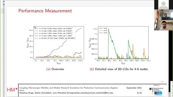The height and width of the screenshot is (97, 173).
Task: Click the paper title 'Coupling Microscopic Mobility...' in footer
Action: tap(69, 89)
